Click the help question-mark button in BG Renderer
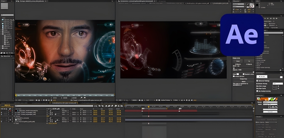 (x=281, y=77)
